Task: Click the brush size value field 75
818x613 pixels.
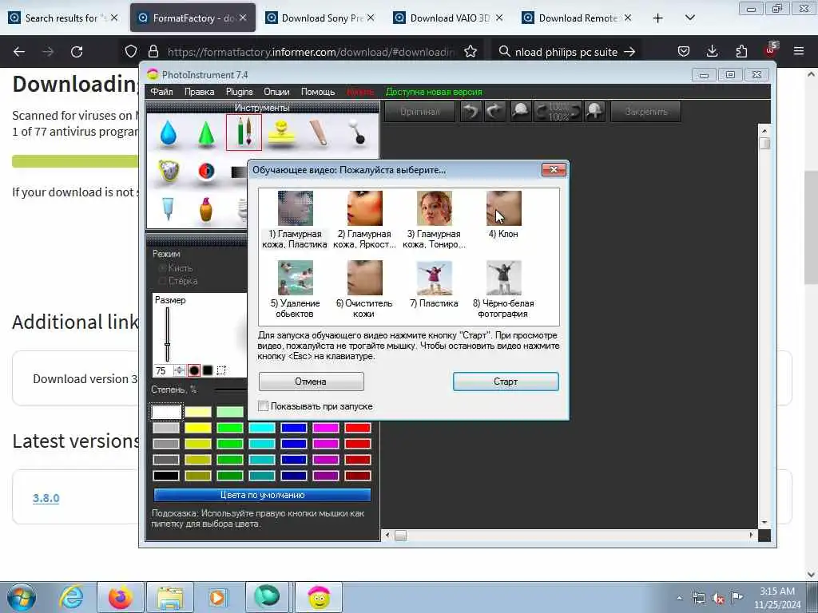Action: [x=163, y=370]
